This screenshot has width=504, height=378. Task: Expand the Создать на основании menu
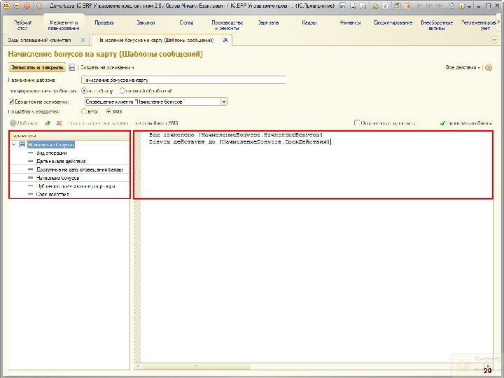click(x=106, y=68)
